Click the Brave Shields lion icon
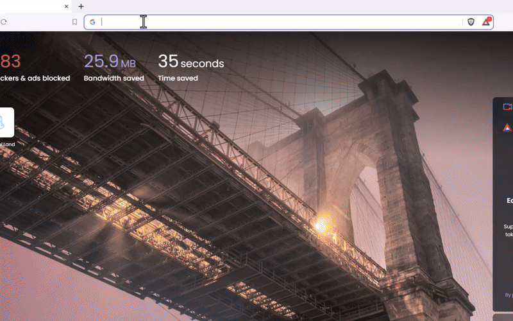Screen dimensions: 513x321 tap(471, 22)
